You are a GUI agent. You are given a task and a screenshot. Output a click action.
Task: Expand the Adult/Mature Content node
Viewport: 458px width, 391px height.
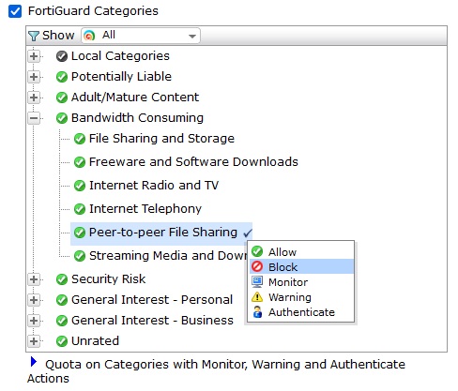(34, 98)
